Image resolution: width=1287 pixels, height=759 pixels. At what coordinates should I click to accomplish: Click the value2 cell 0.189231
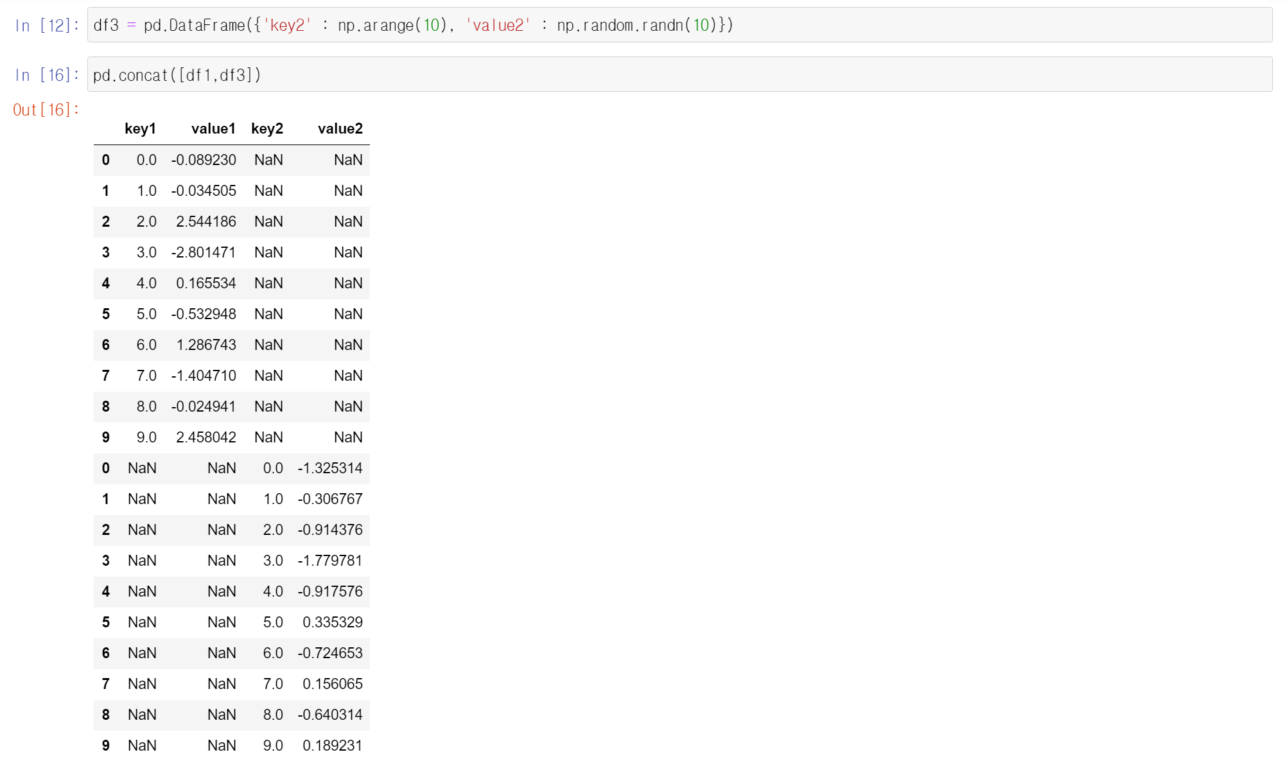pos(332,746)
